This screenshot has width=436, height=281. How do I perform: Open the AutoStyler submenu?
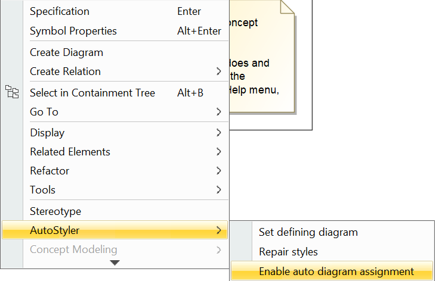coord(55,230)
